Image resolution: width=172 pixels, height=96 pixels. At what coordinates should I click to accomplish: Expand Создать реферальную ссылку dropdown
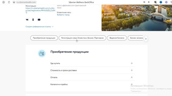tap(40, 27)
